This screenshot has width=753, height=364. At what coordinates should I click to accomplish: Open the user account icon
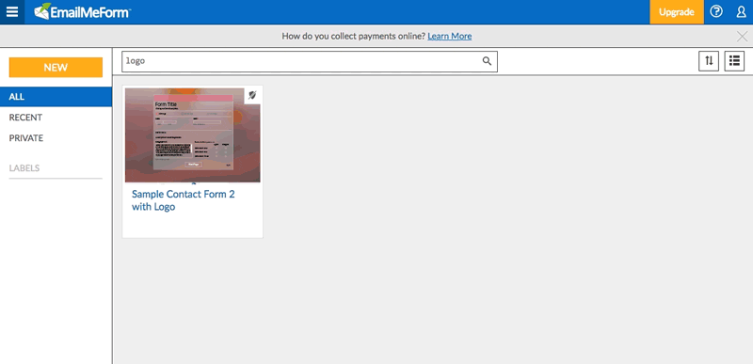[741, 12]
